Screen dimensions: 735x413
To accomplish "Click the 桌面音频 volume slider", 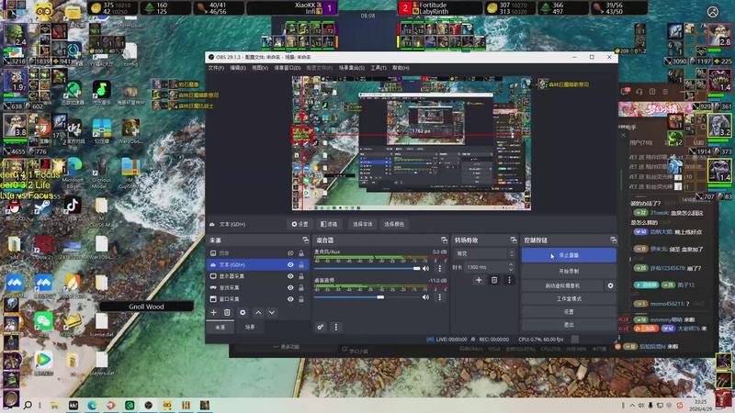I will coord(367,296).
